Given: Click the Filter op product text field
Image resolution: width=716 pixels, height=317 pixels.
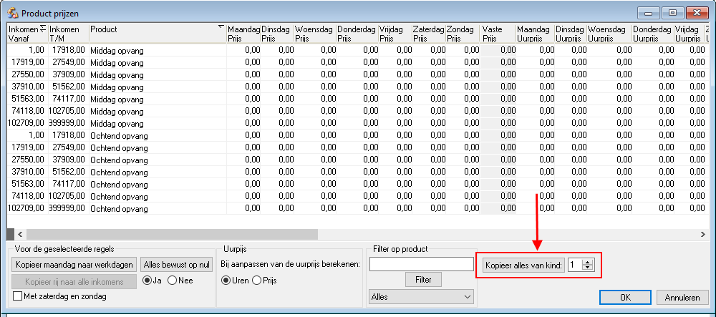Looking at the screenshot, I should pos(422,264).
